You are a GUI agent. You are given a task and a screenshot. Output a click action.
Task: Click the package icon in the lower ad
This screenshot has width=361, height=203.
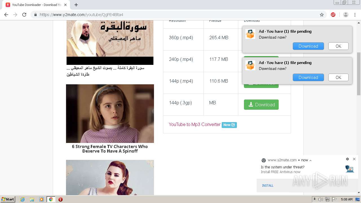pyautogui.click(x=250, y=65)
